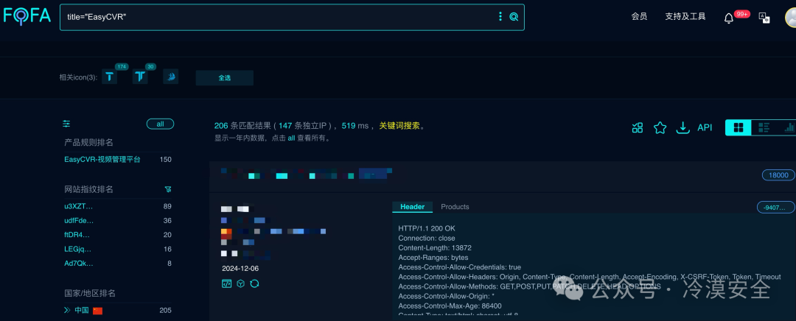Open the API link
Screen dimensions: 796x321
click(705, 128)
